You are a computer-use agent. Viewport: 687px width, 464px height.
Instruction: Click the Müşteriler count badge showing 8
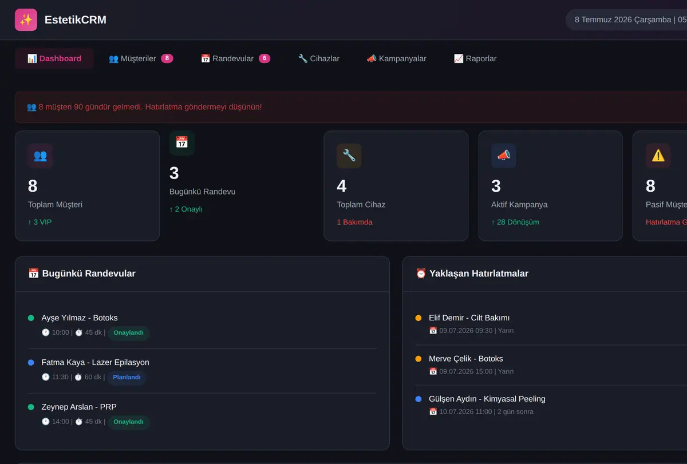[167, 58]
